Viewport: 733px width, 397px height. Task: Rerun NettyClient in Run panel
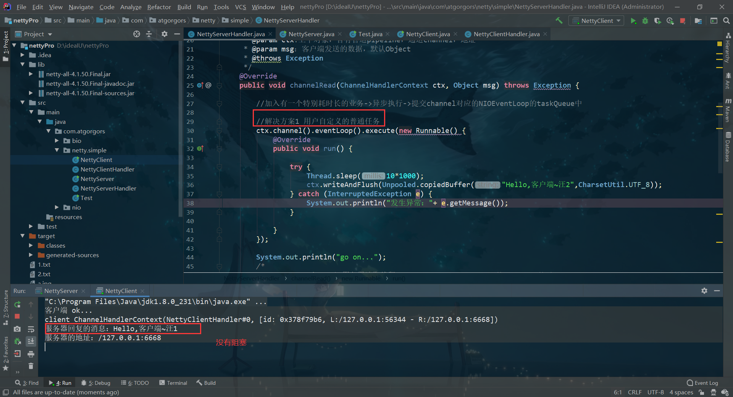tap(17, 304)
